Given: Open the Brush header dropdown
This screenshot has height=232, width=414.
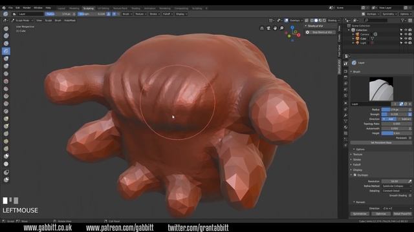Looking at the screenshot, I should click(127, 14).
